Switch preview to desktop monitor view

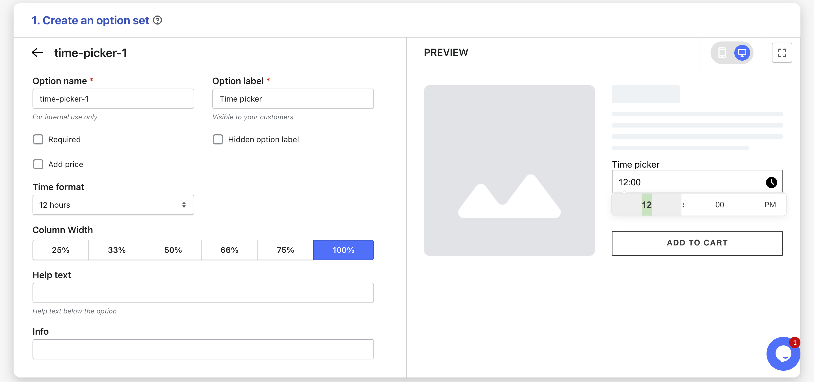tap(742, 53)
